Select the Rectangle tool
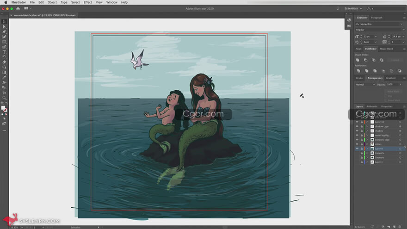407x229 pixels. (4, 42)
